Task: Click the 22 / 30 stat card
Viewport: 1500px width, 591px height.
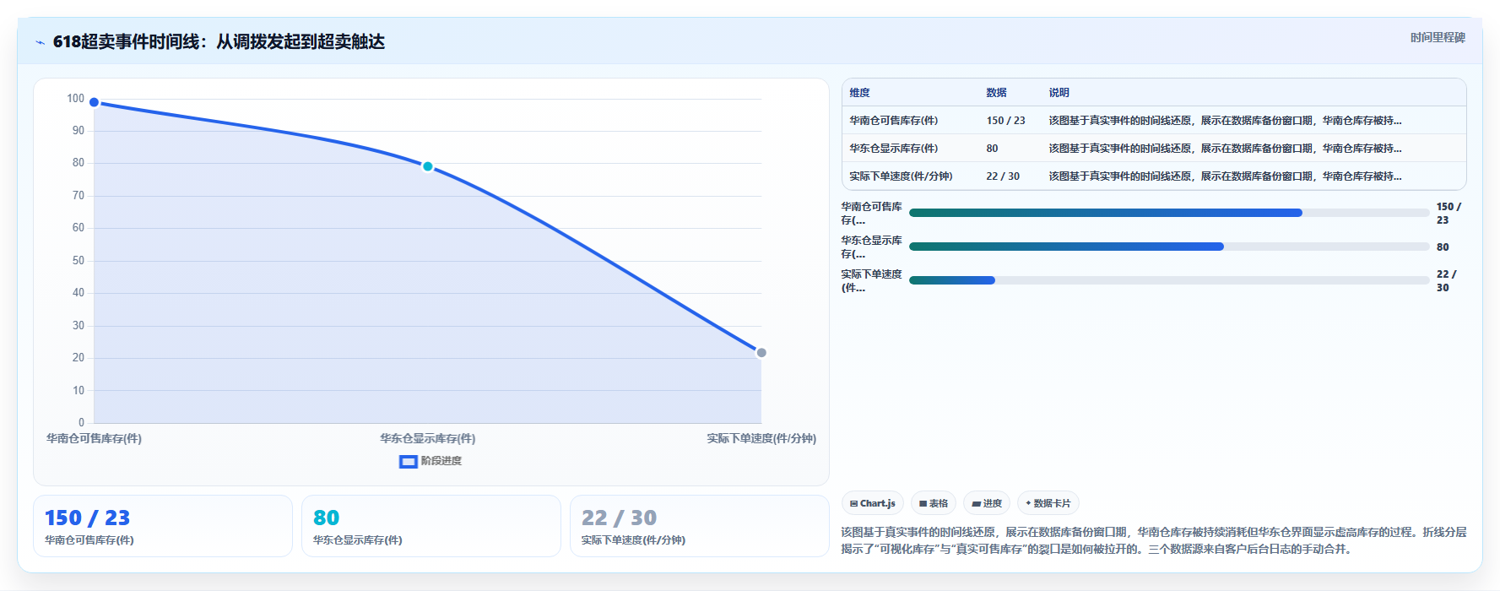Action: 700,526
